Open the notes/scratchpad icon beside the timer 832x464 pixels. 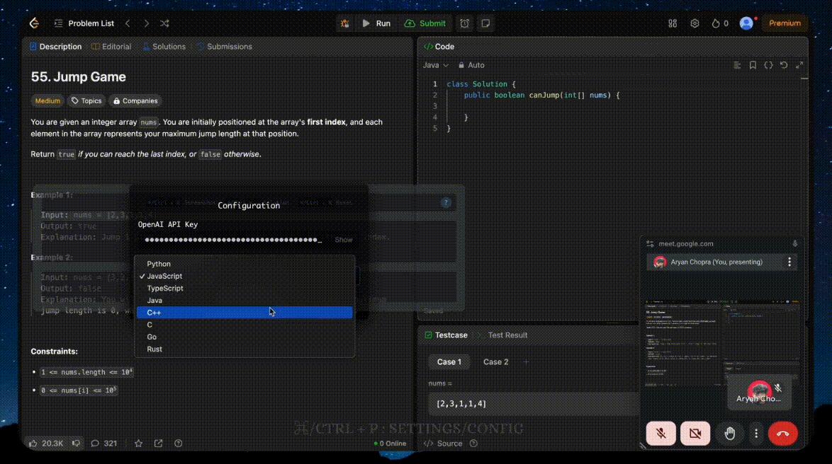(485, 23)
